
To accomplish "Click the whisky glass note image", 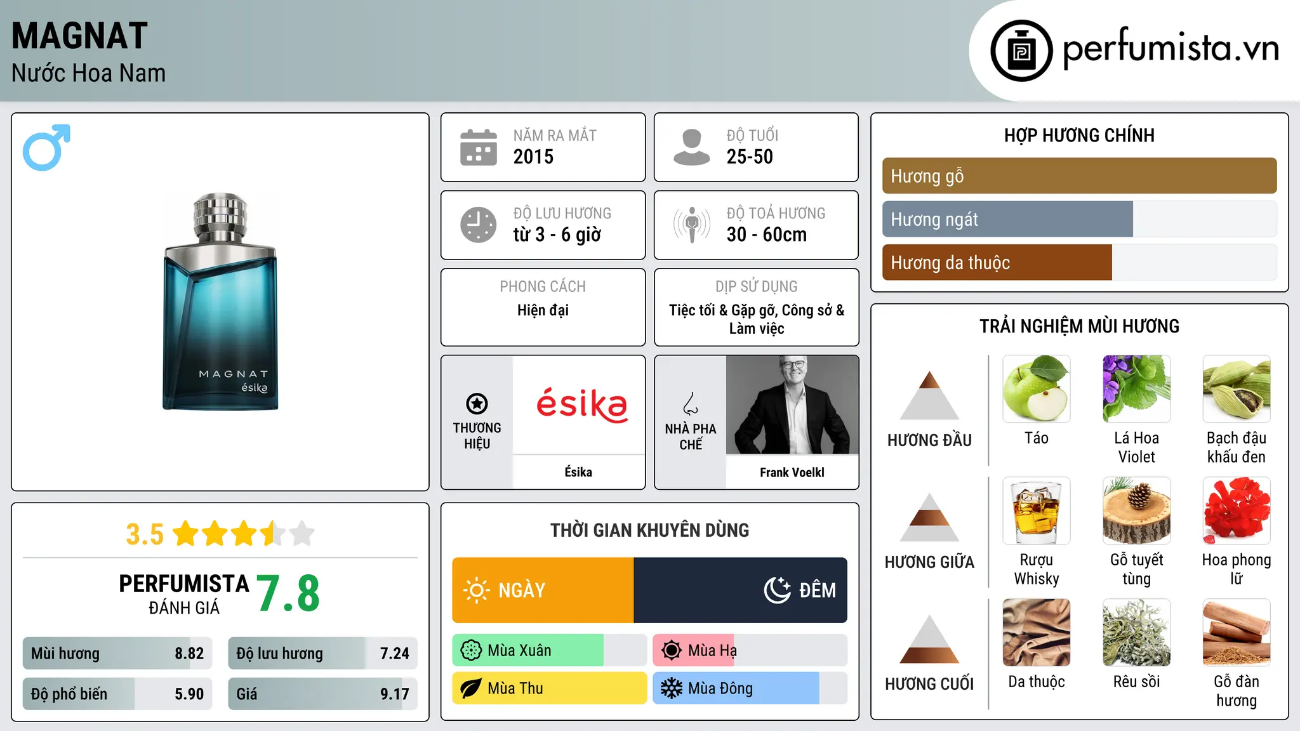I will pos(1037,511).
